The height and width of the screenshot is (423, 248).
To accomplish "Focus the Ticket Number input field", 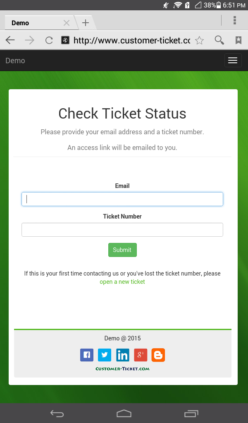I will [x=122, y=230].
